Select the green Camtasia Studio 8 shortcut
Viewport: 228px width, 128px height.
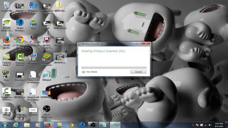click(20, 59)
